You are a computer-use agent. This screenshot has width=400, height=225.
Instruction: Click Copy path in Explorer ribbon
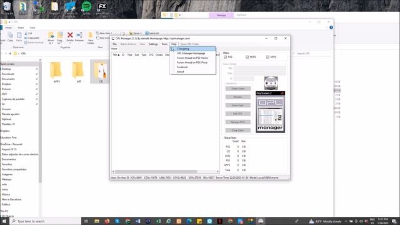[32, 38]
